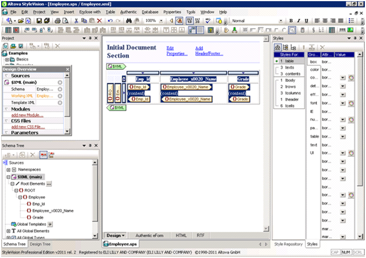366x258 pixels.
Task: Click the Insert Image picture icon
Action: click(x=350, y=30)
